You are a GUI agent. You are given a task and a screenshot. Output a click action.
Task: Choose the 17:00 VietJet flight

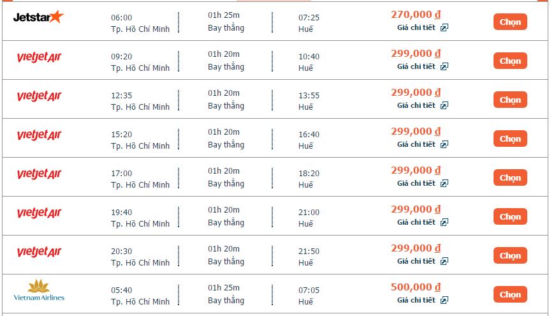coord(510,178)
